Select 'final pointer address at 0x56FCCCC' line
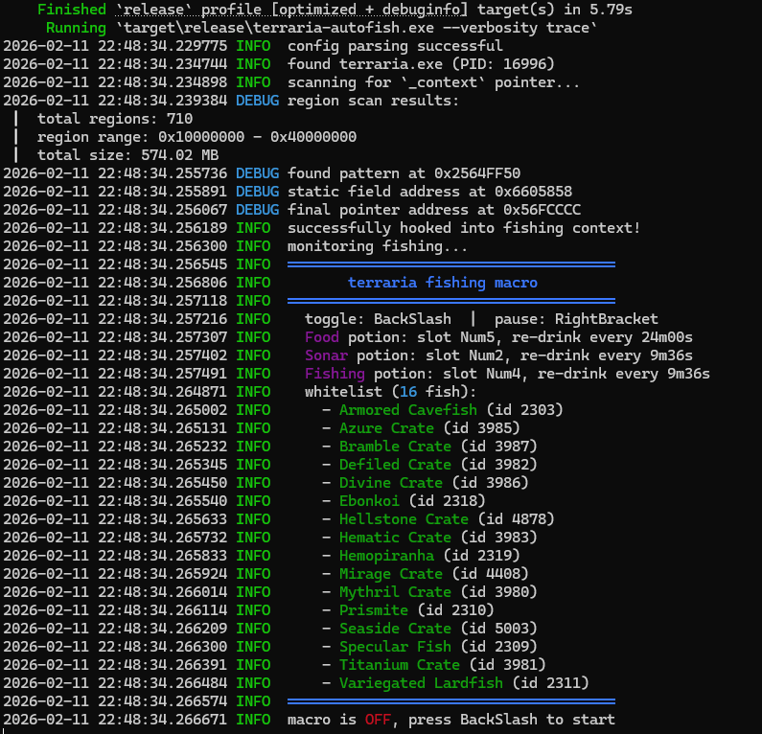This screenshot has width=762, height=734. (434, 210)
